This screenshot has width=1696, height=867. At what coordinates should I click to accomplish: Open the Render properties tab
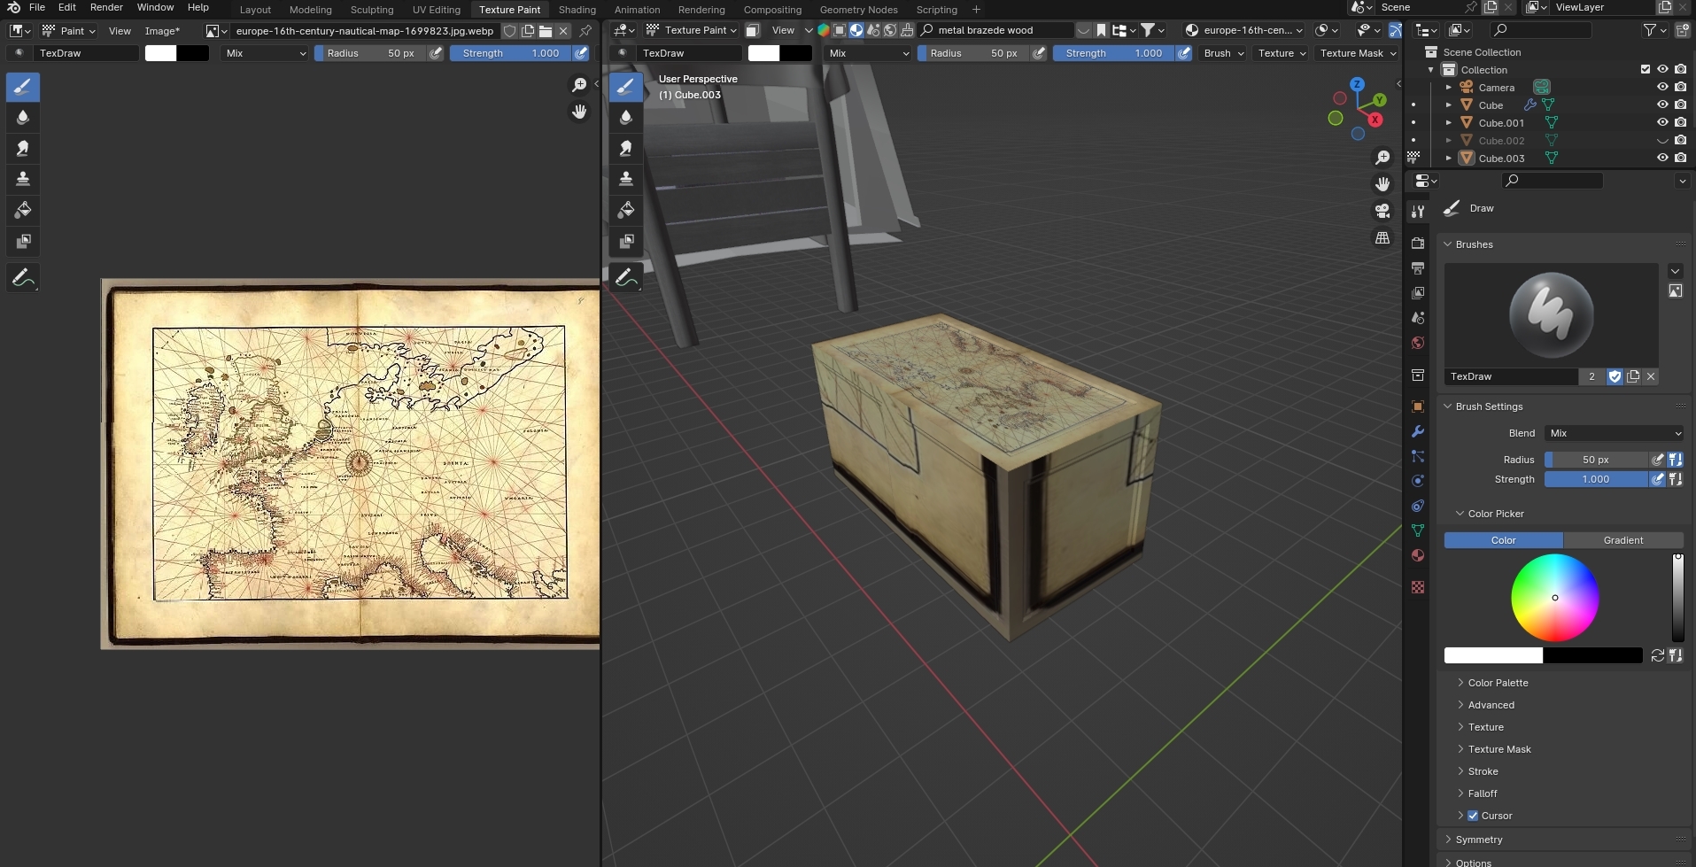coord(1418,243)
